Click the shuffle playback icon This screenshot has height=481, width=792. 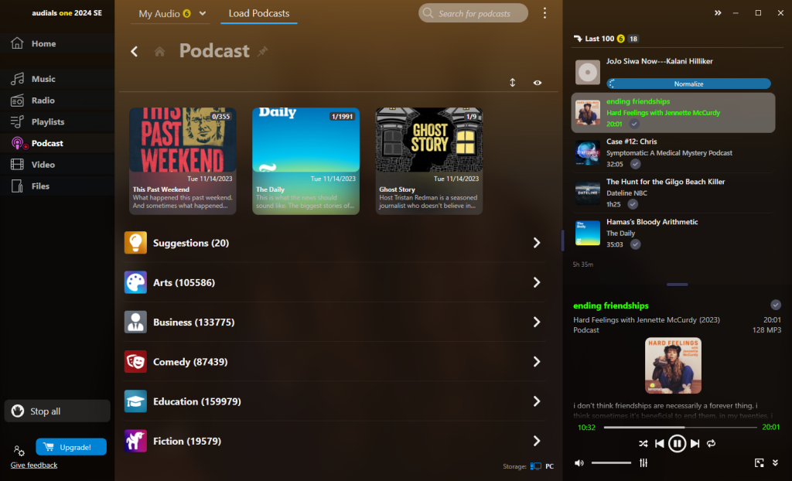coord(643,444)
